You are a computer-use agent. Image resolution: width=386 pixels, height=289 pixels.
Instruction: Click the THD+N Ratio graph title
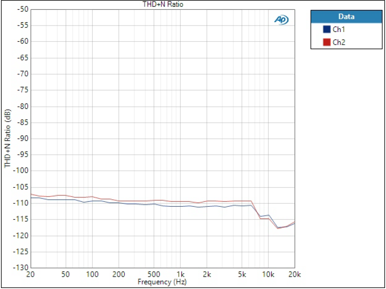click(163, 4)
